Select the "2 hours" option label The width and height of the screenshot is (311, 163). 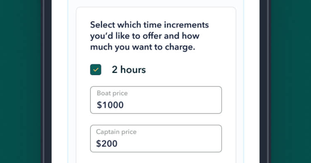pos(129,70)
